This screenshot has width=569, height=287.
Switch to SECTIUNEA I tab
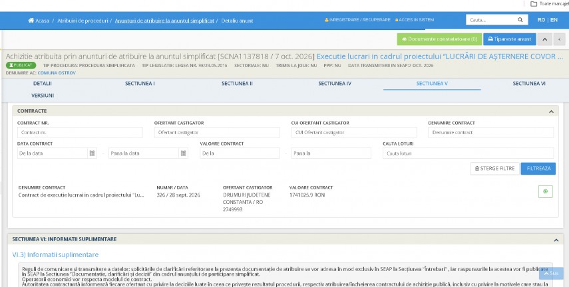coord(140,83)
